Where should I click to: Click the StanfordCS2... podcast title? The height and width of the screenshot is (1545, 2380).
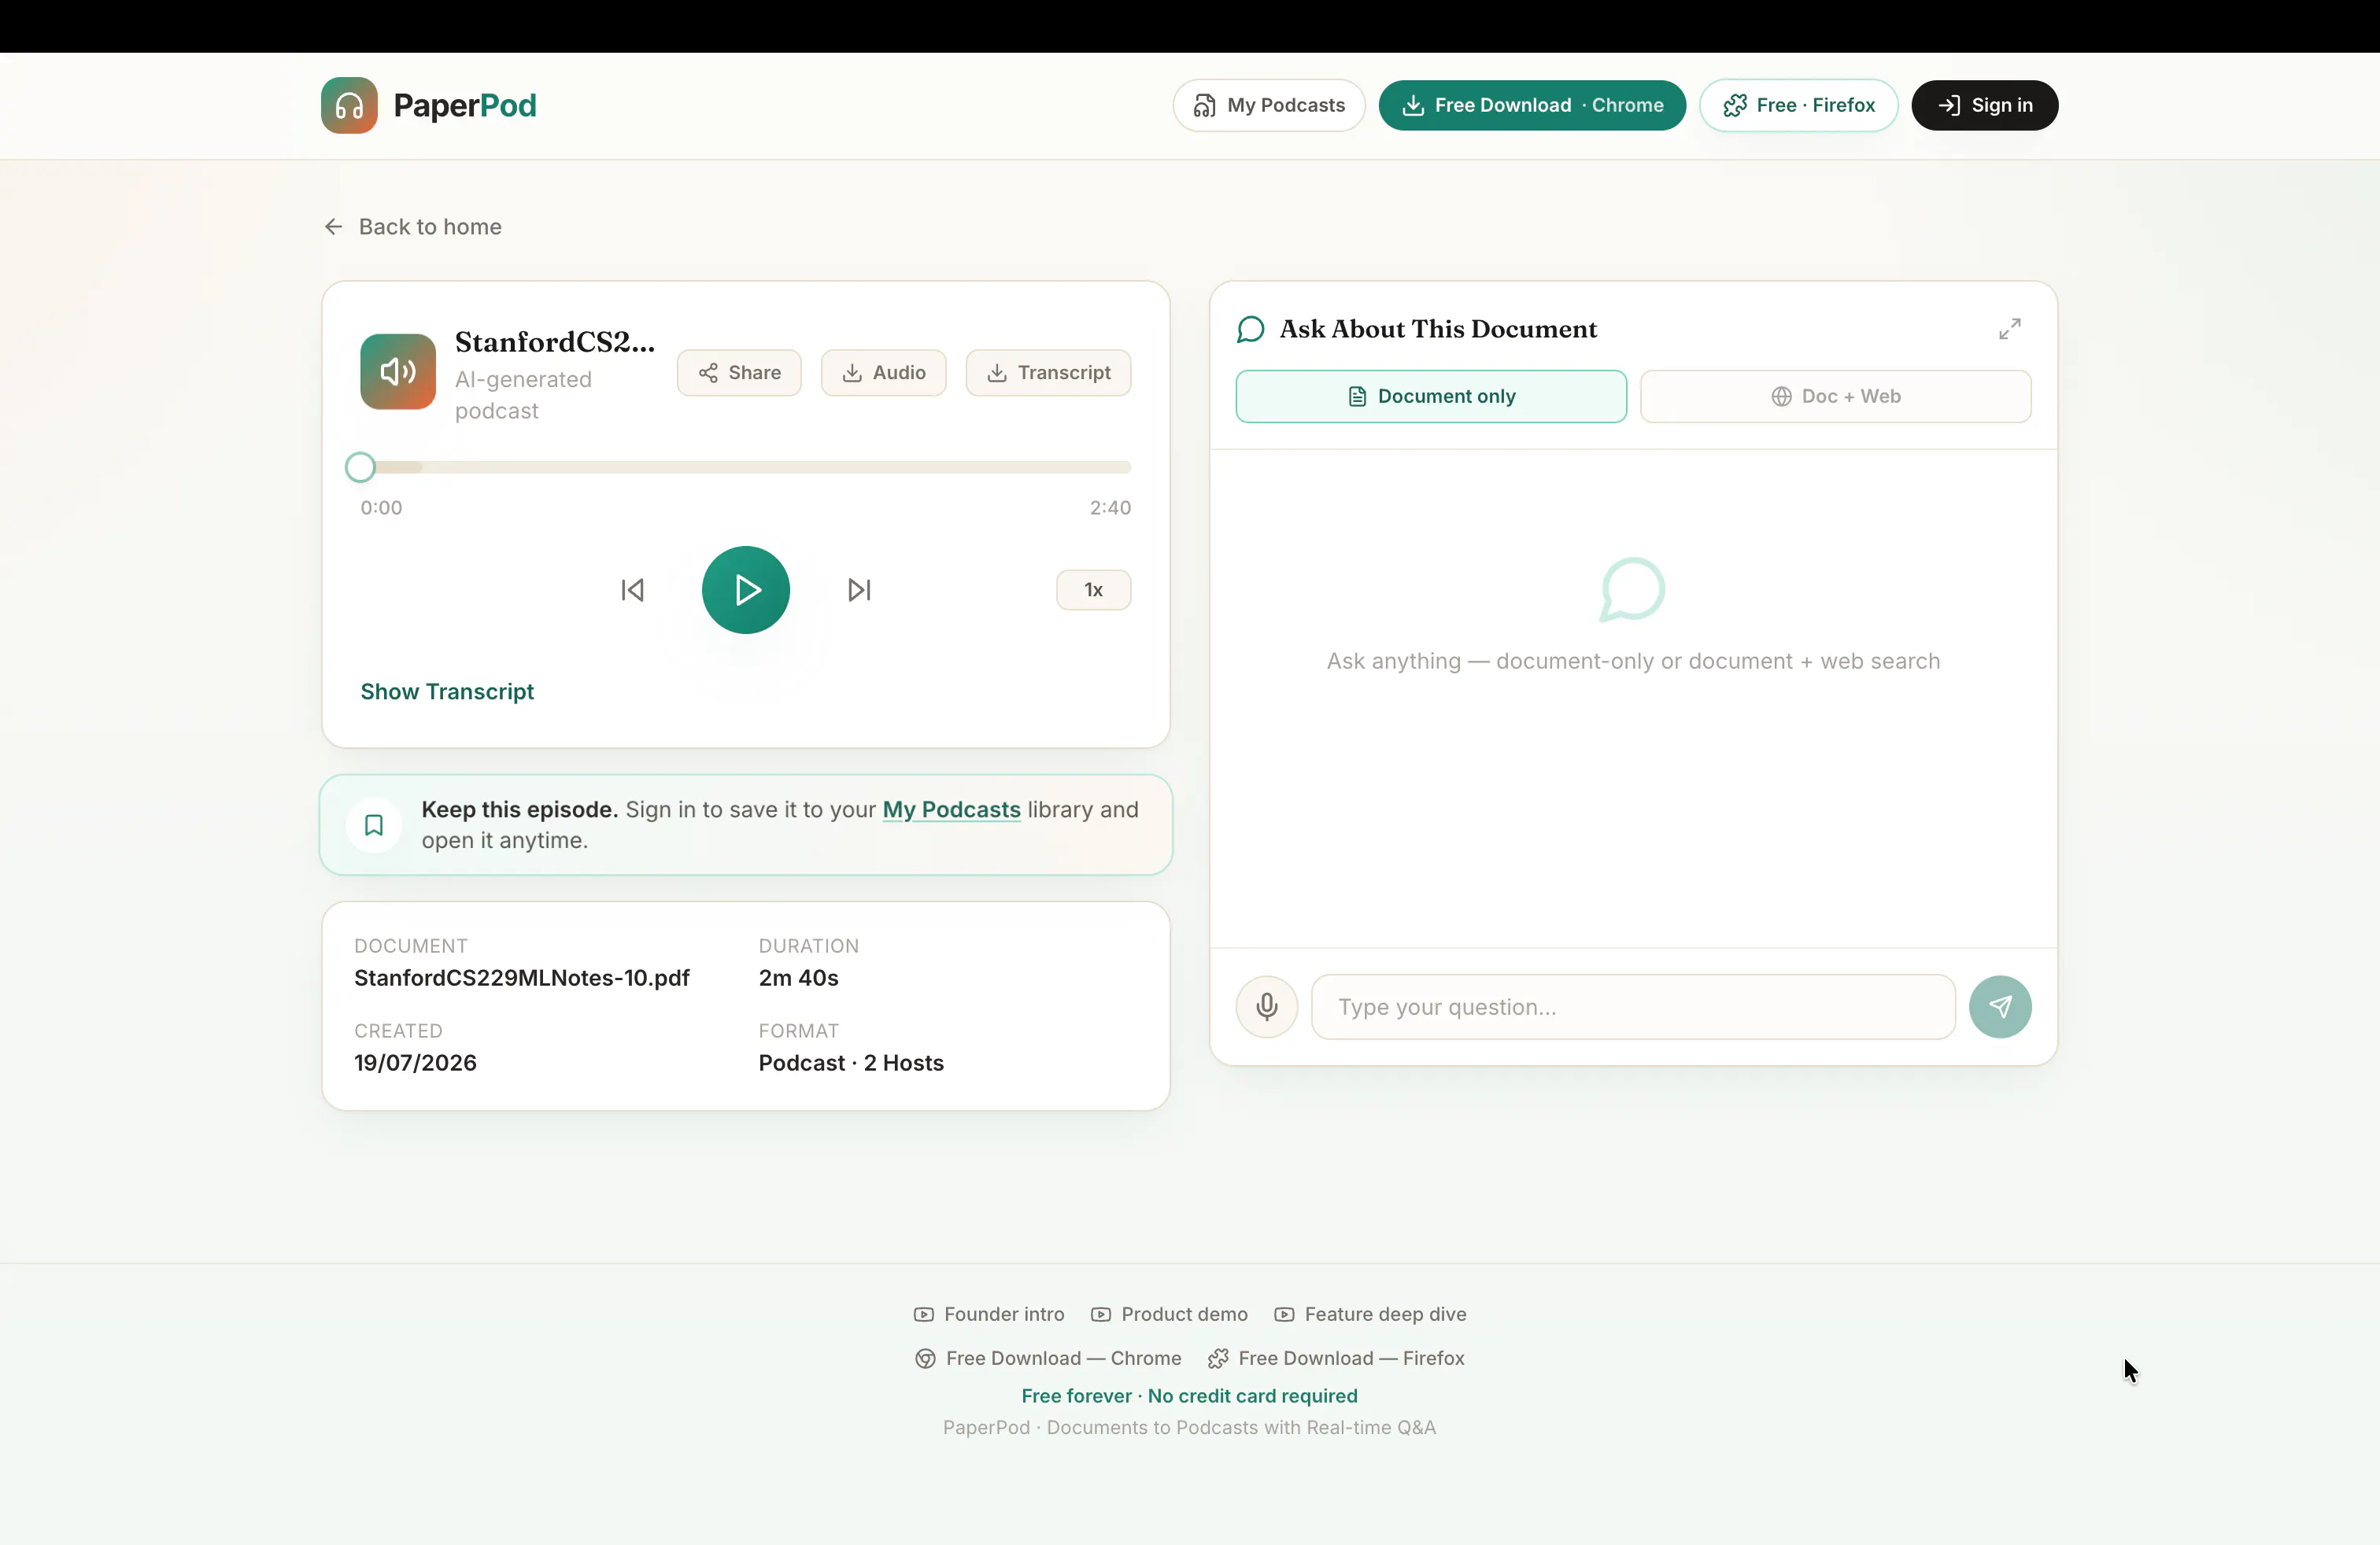(555, 341)
